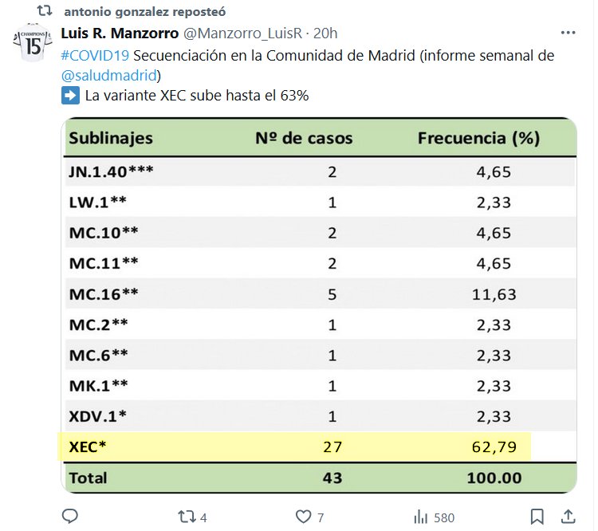Viewport: 598px width, 531px height.
Task: Repost the tweet using the retweet icon
Action: tap(186, 517)
